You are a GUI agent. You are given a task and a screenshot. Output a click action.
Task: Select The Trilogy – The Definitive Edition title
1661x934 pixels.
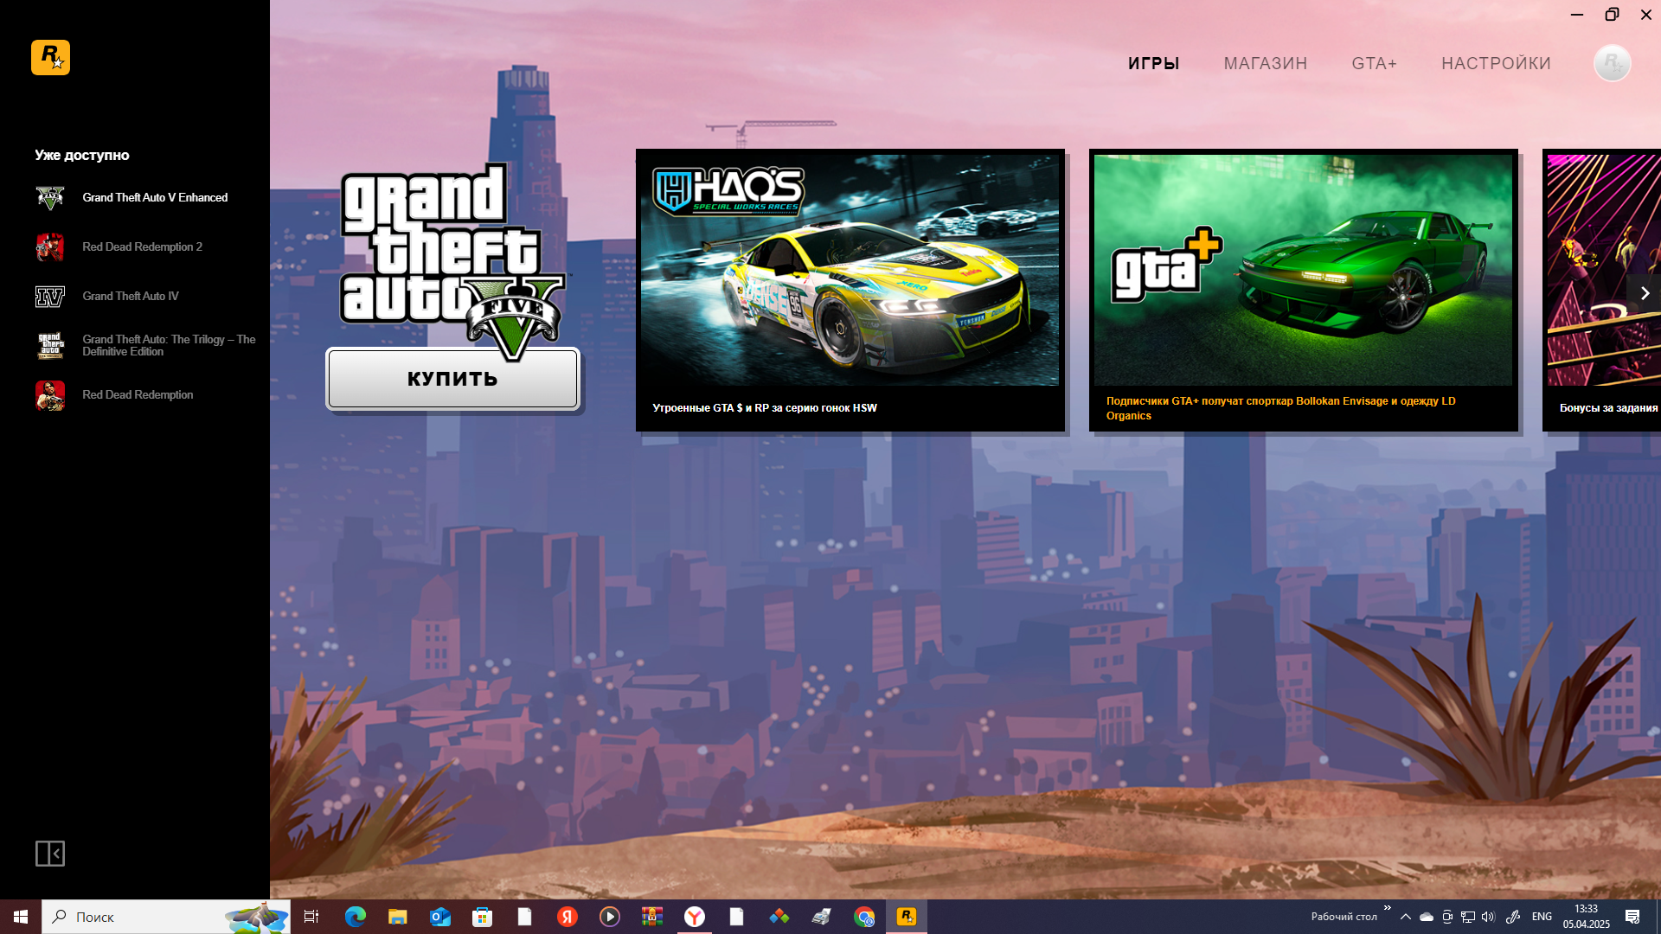(169, 346)
